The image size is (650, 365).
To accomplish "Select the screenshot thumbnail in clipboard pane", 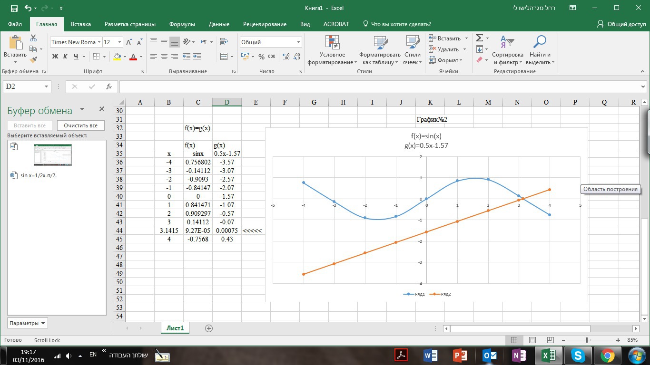I will coord(52,155).
